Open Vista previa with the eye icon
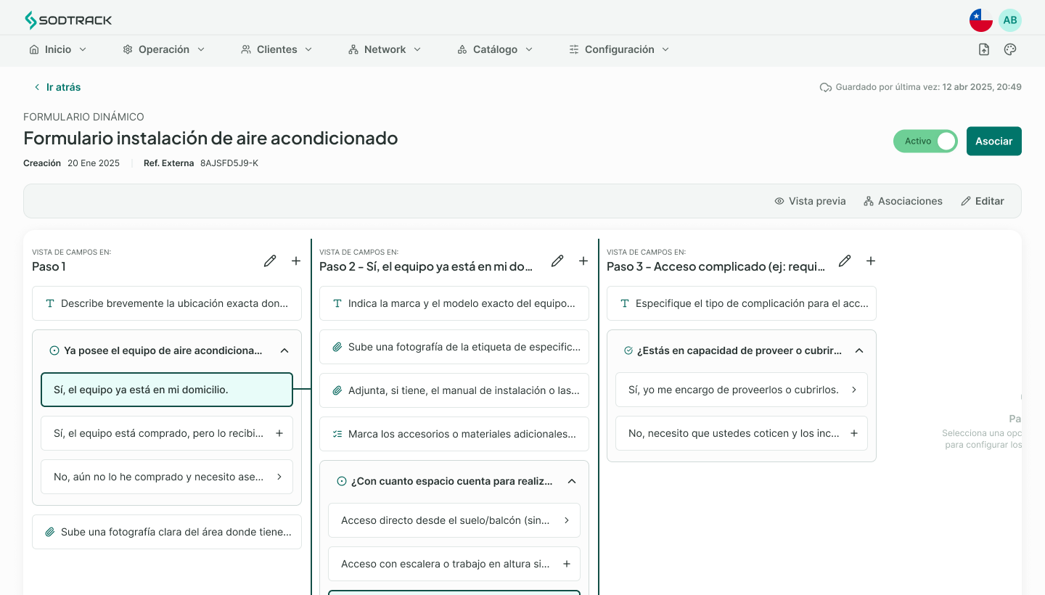 pos(810,201)
